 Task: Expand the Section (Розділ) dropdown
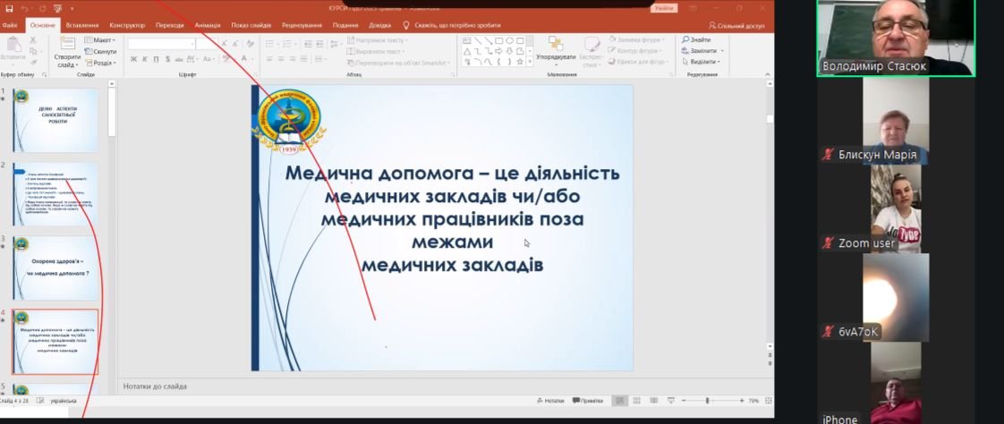[101, 64]
